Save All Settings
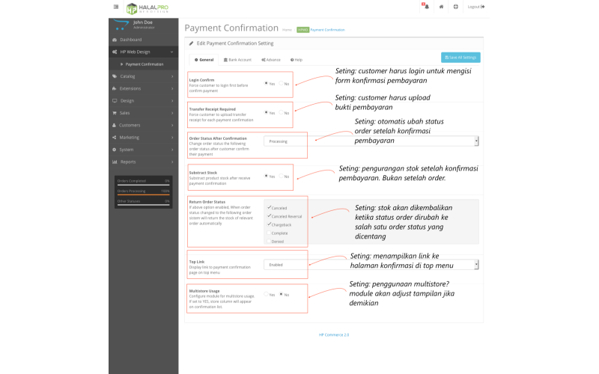 click(x=460, y=58)
